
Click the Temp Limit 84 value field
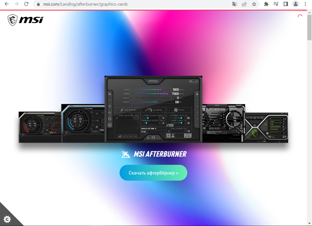click(x=187, y=123)
